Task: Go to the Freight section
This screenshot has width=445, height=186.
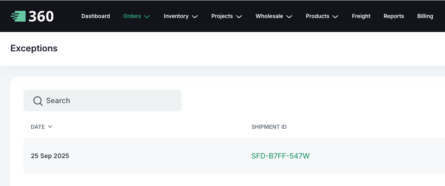Action: coord(361,16)
